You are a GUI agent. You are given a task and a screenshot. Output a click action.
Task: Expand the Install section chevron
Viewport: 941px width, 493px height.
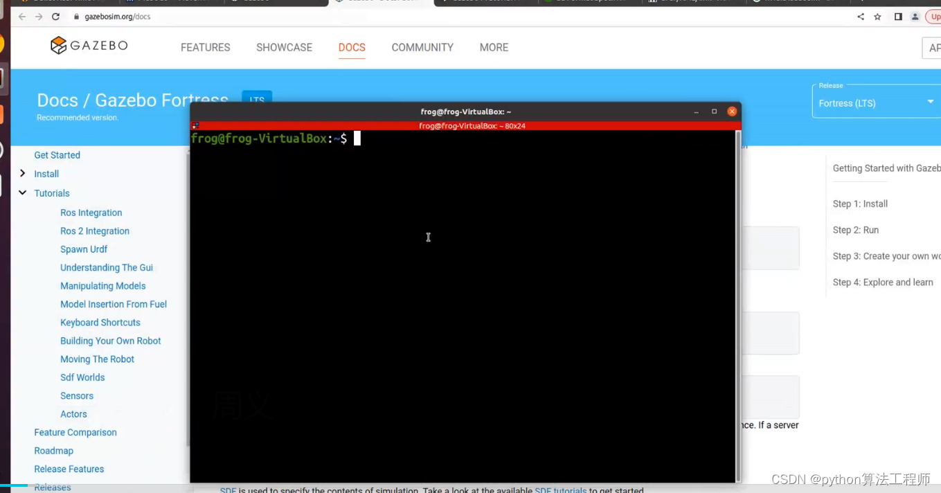(22, 173)
